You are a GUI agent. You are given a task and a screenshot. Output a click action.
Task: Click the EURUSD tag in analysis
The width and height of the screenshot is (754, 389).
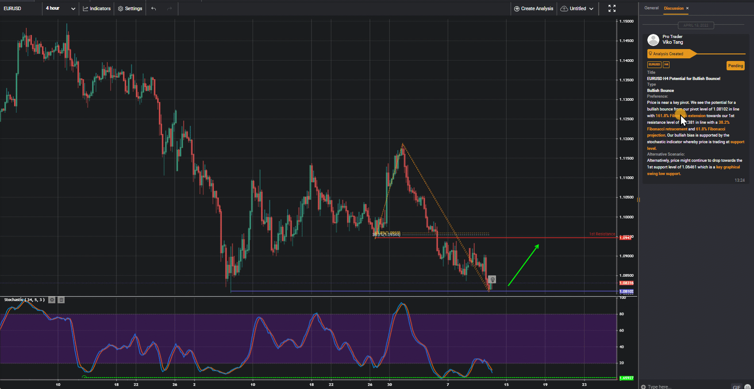[x=654, y=65]
